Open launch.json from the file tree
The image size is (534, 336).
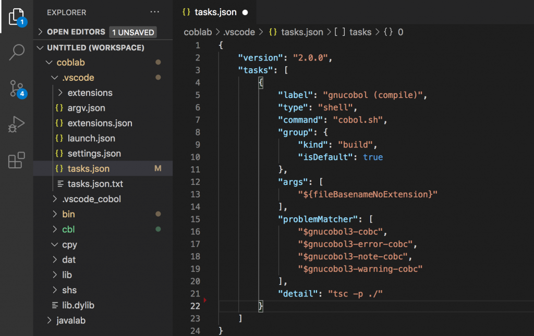91,139
